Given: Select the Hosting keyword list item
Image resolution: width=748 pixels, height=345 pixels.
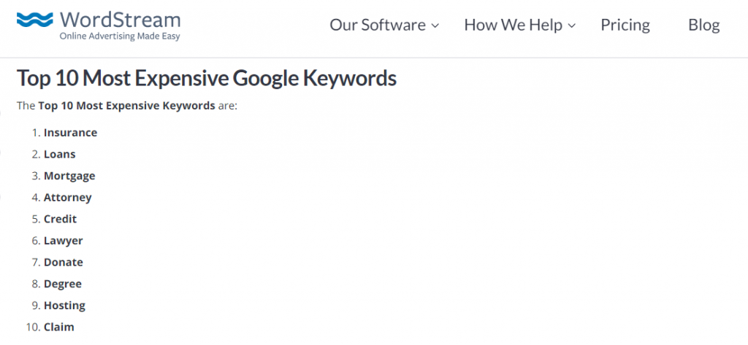Looking at the screenshot, I should pyautogui.click(x=64, y=305).
